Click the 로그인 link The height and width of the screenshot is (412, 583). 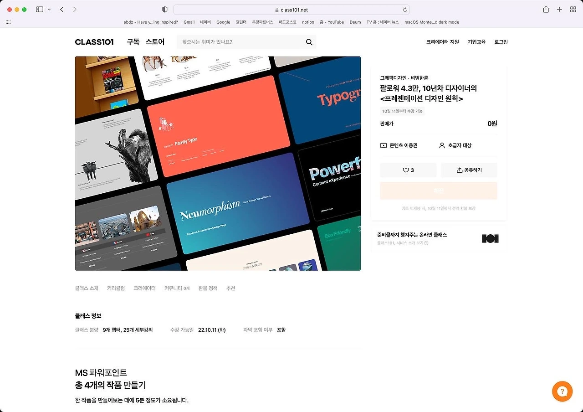pyautogui.click(x=501, y=42)
